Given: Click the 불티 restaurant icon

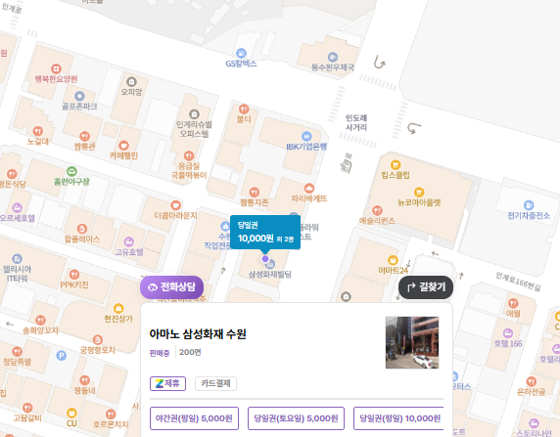Looking at the screenshot, I should point(244,109).
